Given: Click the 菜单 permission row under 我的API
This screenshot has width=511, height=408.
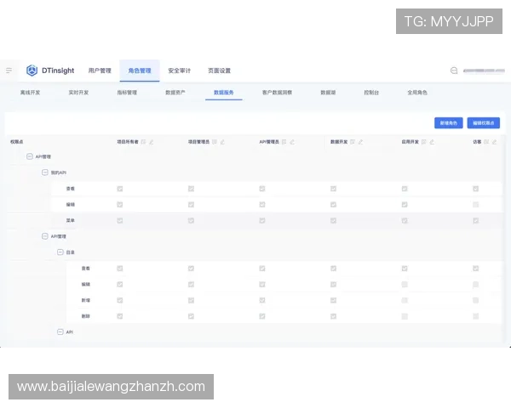Looking at the screenshot, I should coord(72,220).
